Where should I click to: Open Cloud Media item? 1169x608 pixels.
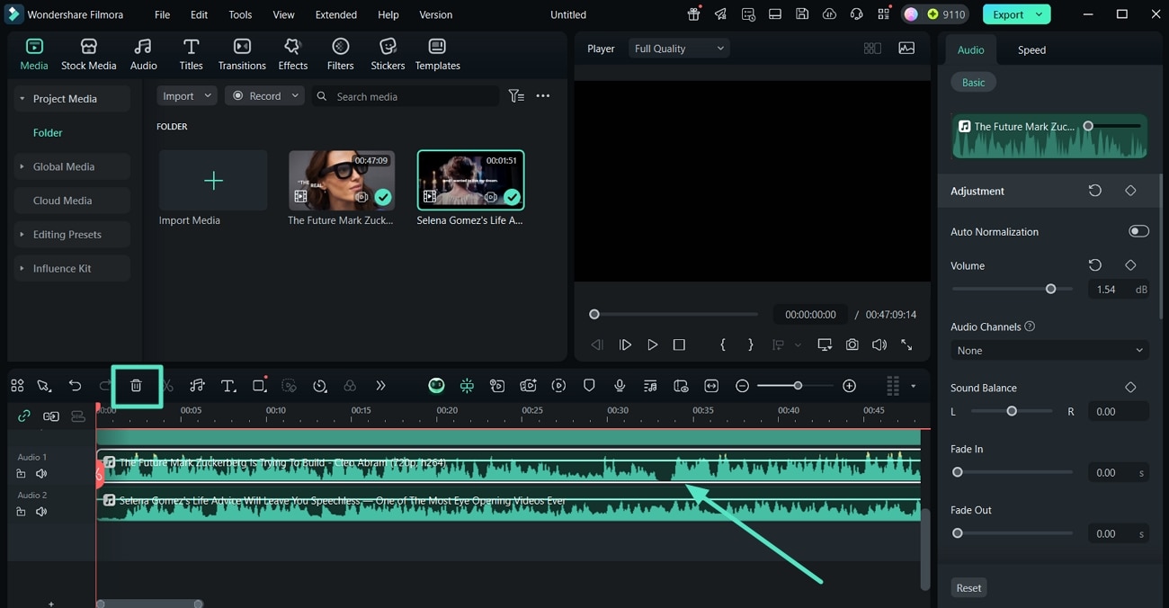[72, 201]
